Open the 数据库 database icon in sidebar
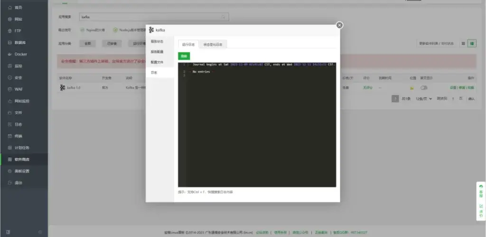The height and width of the screenshot is (237, 486). [x=9, y=42]
